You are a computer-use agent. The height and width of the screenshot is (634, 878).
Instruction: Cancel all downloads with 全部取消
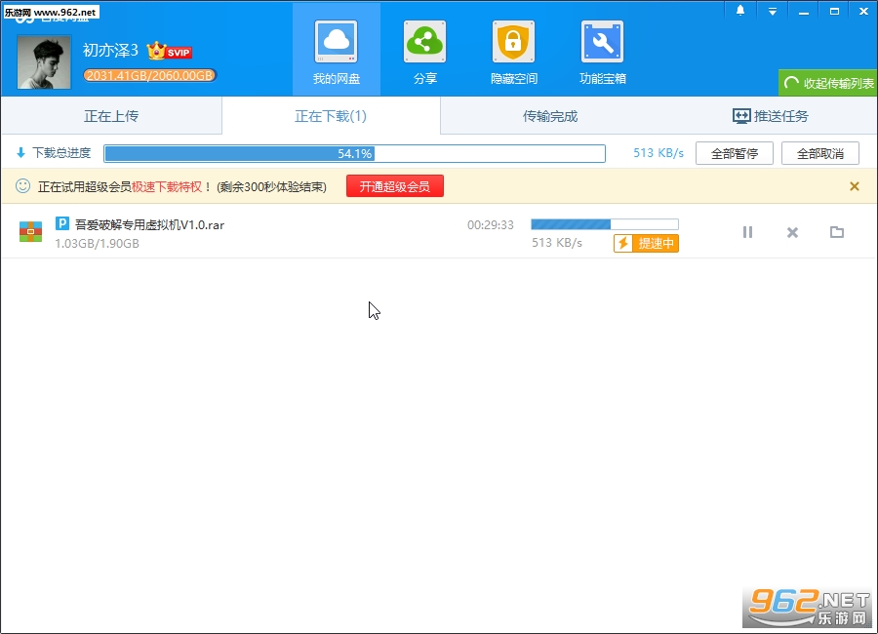click(x=819, y=153)
